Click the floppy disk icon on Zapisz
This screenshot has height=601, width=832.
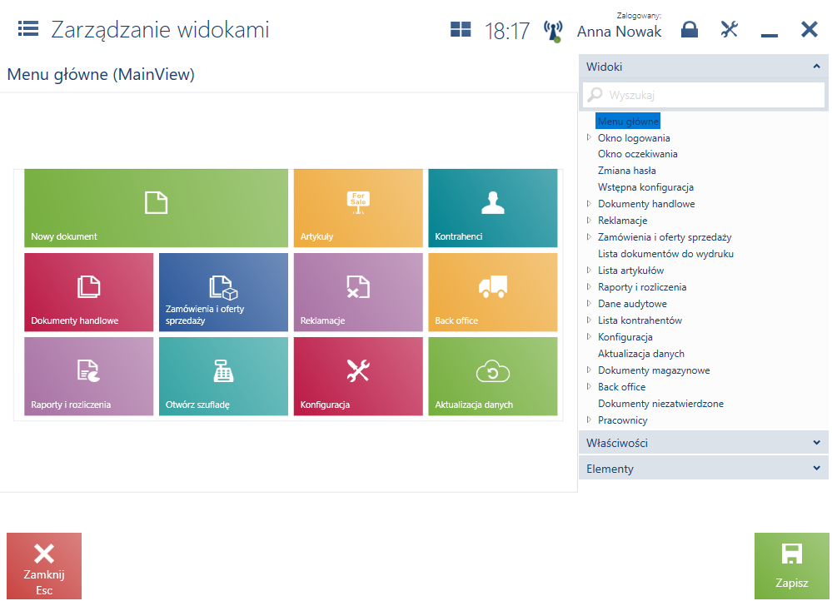click(x=792, y=554)
